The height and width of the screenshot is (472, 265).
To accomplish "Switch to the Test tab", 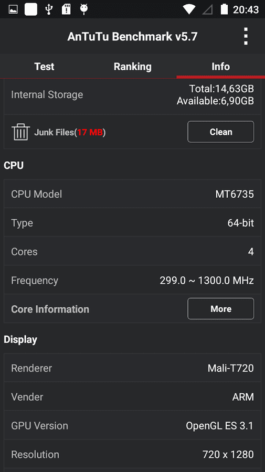I will 44,66.
